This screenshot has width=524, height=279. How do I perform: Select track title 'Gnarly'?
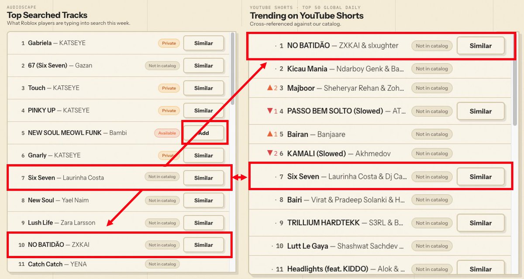tap(37, 155)
